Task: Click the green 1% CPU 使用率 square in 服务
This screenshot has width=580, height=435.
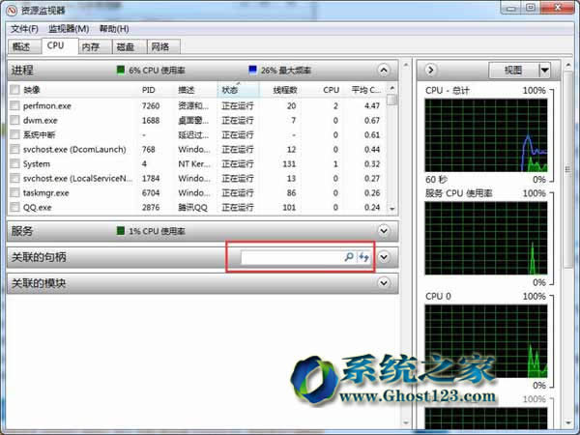Action: (121, 231)
